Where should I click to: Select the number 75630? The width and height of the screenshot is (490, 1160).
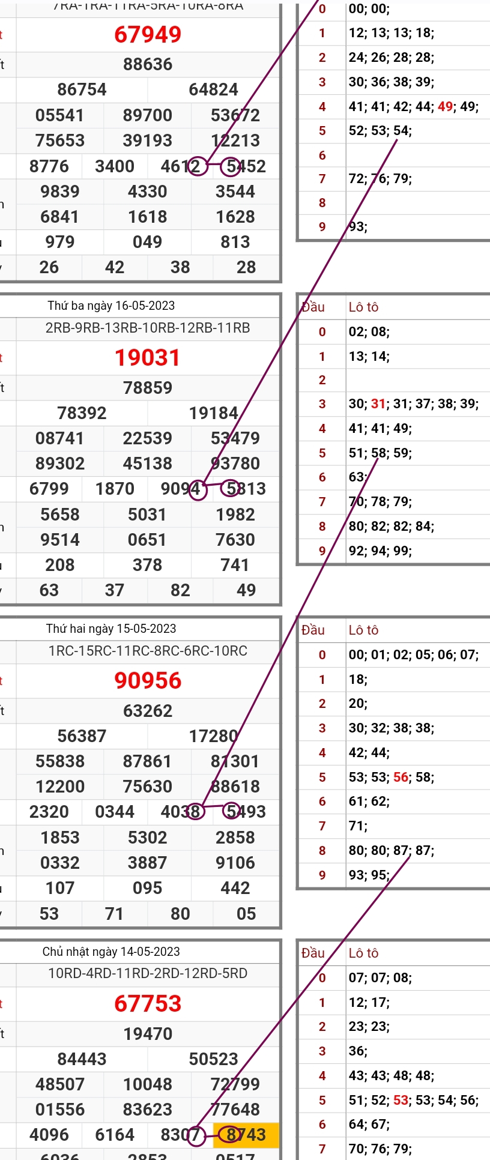click(x=148, y=787)
